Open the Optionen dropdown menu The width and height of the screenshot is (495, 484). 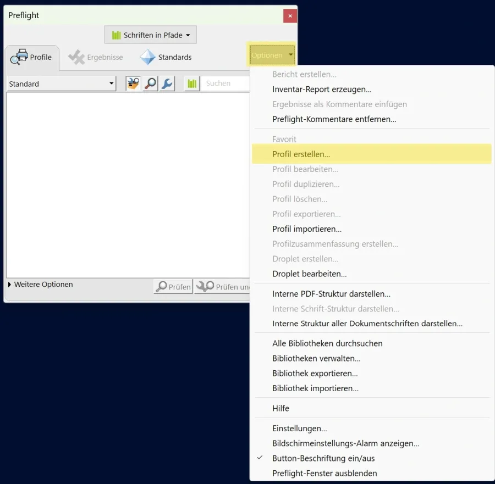[x=272, y=55]
